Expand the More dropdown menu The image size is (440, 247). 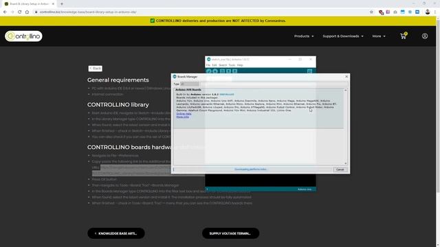(x=379, y=36)
